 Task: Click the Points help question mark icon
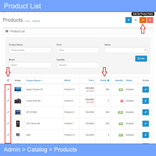point(108,80)
